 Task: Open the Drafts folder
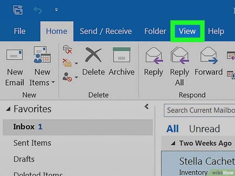[x=24, y=159]
